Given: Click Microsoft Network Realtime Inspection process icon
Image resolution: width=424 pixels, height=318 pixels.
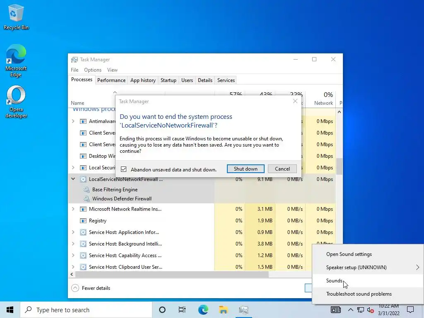Looking at the screenshot, I should (x=83, y=209).
